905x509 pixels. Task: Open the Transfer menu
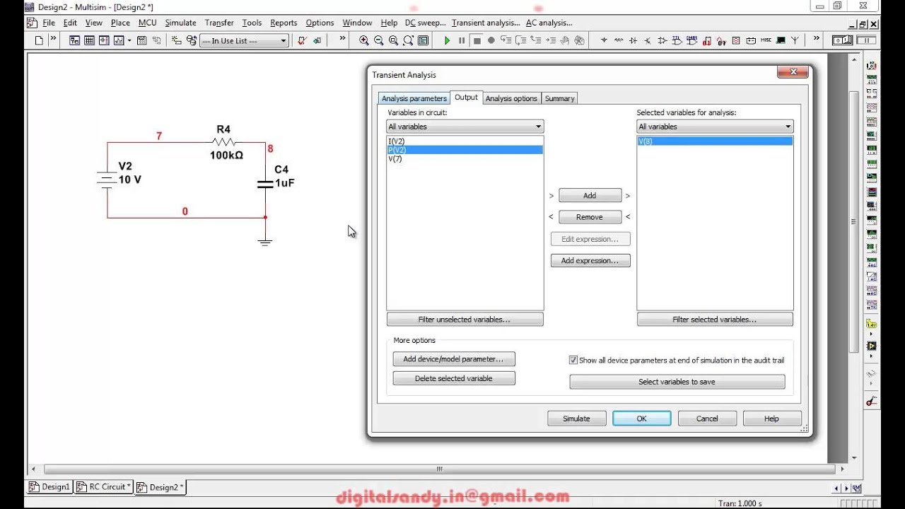pyautogui.click(x=219, y=23)
